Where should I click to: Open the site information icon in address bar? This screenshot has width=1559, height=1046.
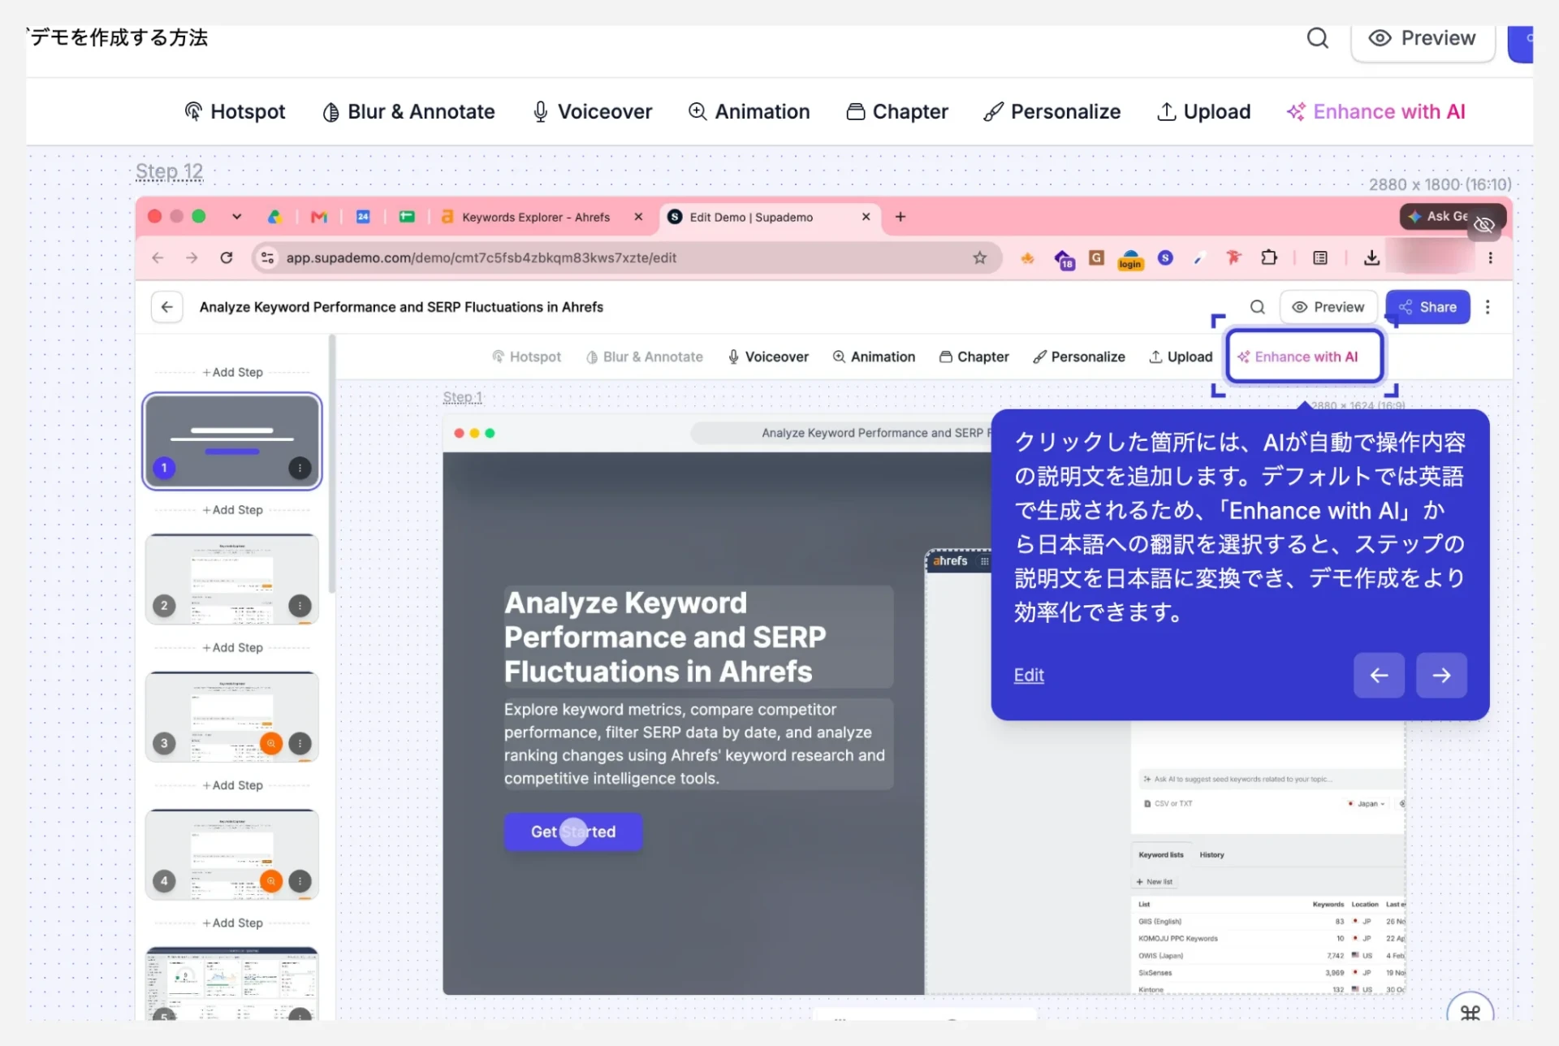tap(266, 257)
